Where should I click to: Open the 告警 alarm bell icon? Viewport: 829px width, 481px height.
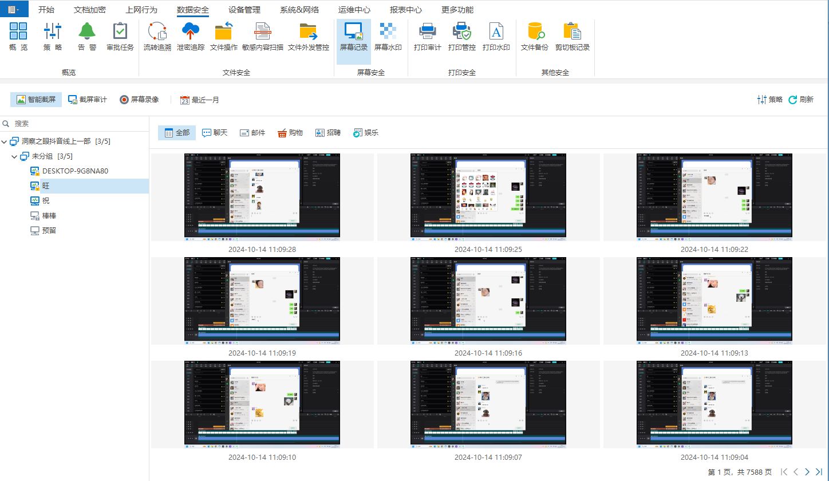87,38
